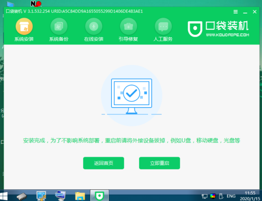262x201 pixels.
Task: Open File Explorer from the taskbar
Action: [x=80, y=196]
